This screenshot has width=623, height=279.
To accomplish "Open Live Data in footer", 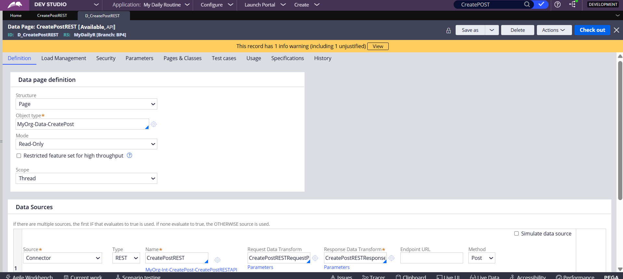I will point(485,277).
